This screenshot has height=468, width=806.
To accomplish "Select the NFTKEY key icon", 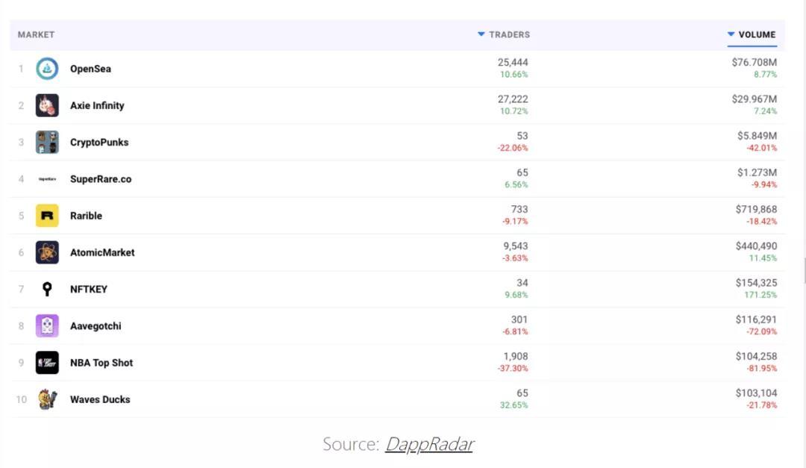I will tap(47, 289).
